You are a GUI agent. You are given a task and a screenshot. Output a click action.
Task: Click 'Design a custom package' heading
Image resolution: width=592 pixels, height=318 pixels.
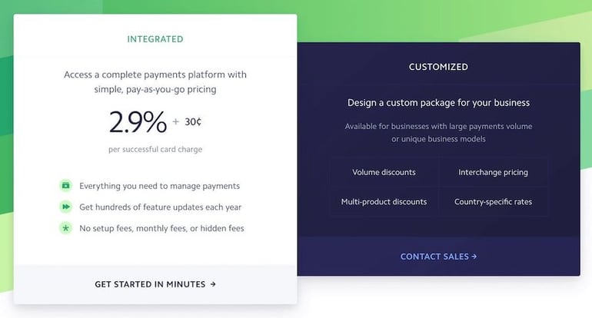438,103
